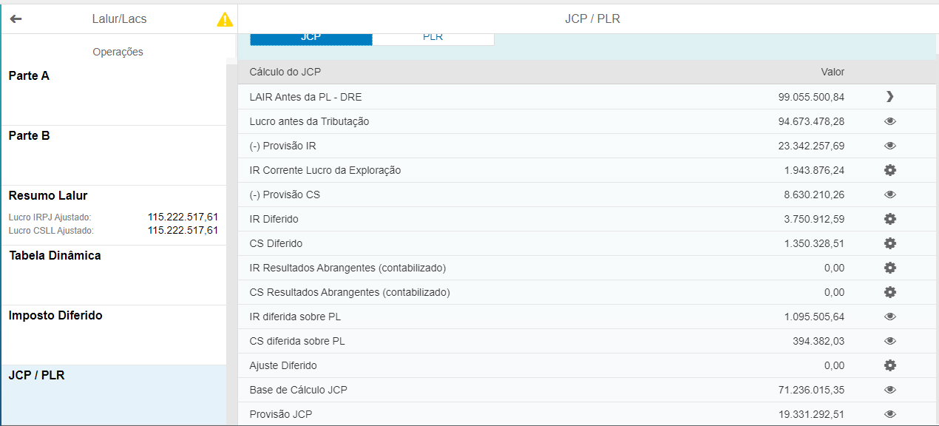Viewport: 939px width, 426px height.
Task: Configure the CS Diferido value
Action: 890,243
